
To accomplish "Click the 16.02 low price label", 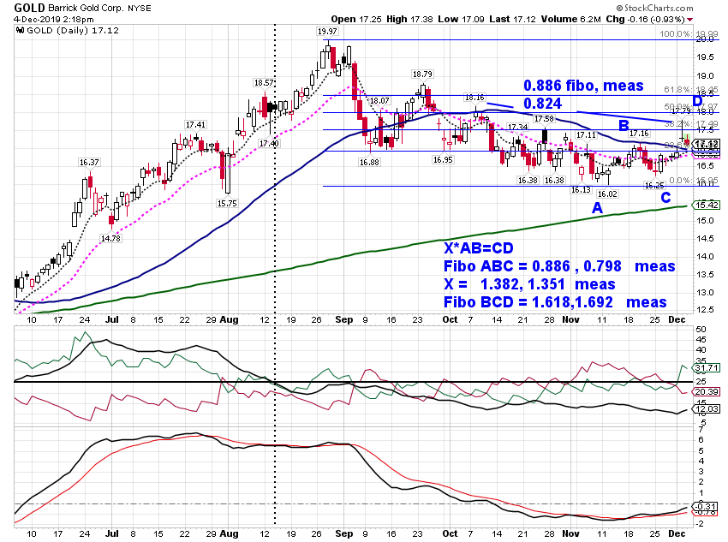I will (607, 194).
